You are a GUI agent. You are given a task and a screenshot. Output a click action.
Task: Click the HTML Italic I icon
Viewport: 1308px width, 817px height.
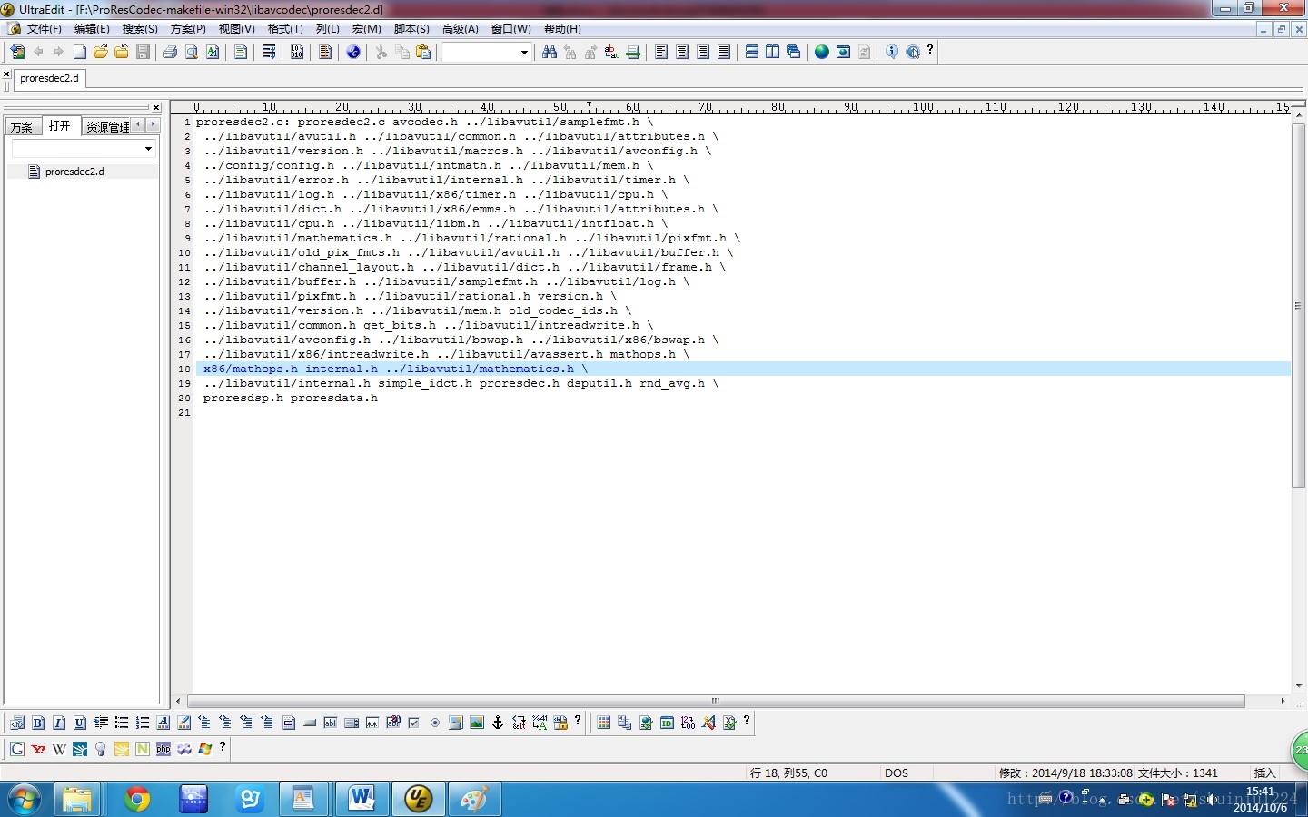click(59, 723)
